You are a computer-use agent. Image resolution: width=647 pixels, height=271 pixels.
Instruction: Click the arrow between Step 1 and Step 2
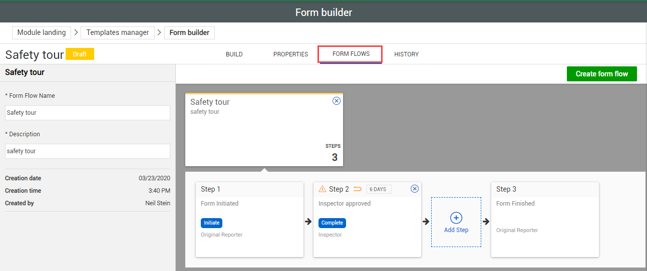(308, 222)
